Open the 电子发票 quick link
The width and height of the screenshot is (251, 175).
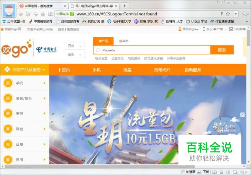tap(101, 58)
